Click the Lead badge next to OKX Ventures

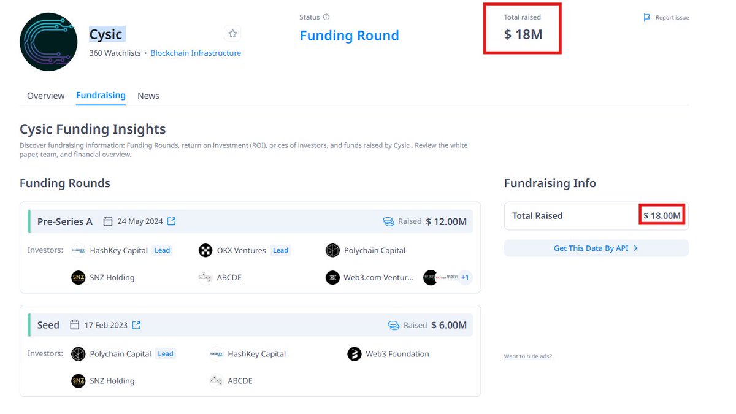pos(280,250)
